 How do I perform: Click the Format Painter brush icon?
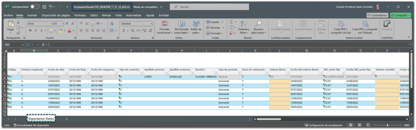coord(18,33)
